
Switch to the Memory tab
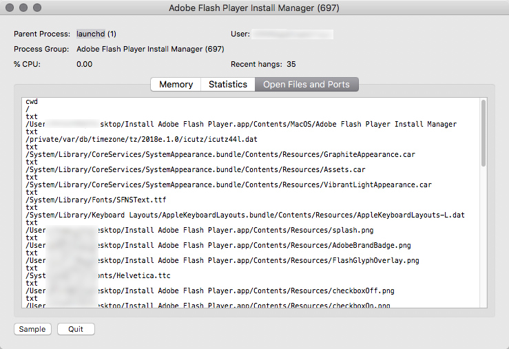176,85
